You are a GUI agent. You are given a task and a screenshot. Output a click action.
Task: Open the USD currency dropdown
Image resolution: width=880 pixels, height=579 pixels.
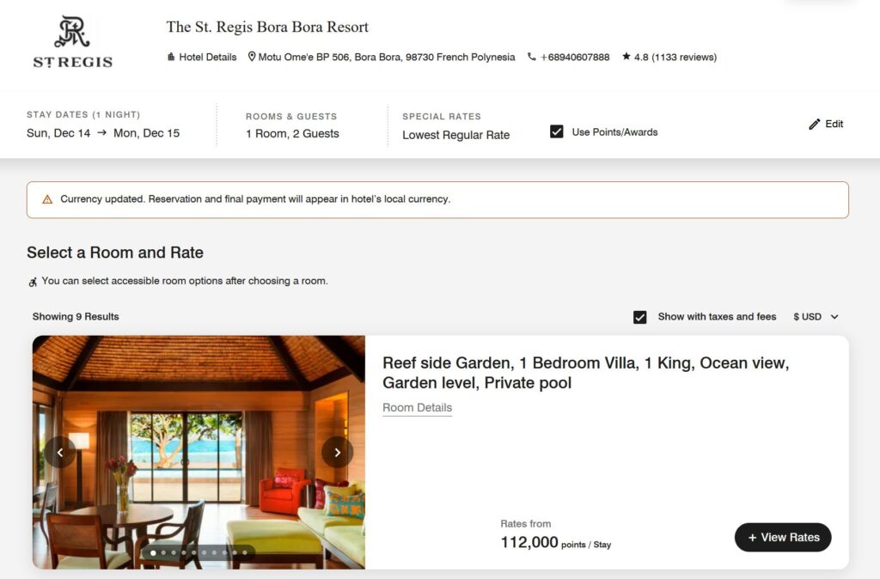coord(816,317)
